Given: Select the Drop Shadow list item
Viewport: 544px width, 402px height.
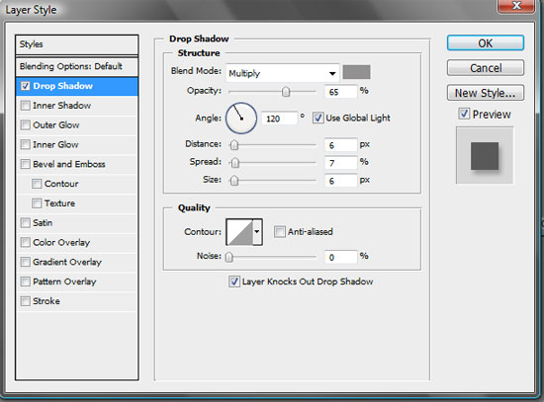Looking at the screenshot, I should click(77, 86).
